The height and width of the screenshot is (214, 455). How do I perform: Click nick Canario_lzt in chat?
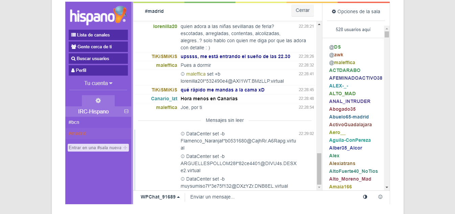164,99
